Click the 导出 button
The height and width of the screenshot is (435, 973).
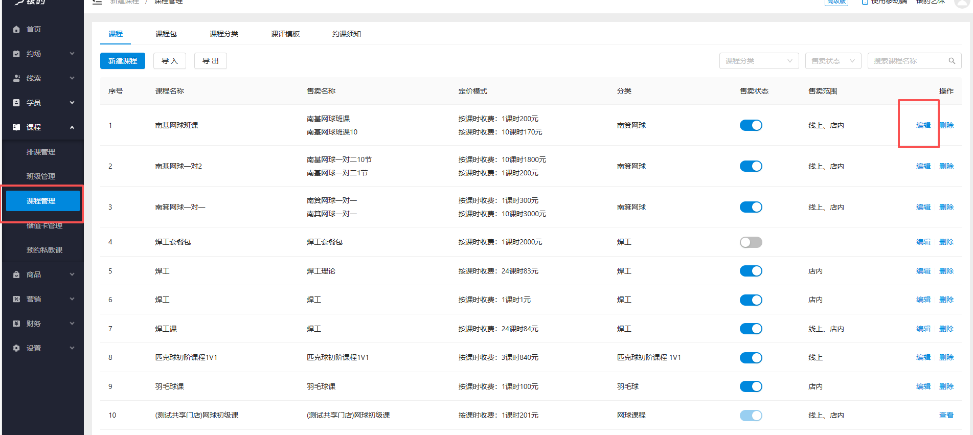211,61
